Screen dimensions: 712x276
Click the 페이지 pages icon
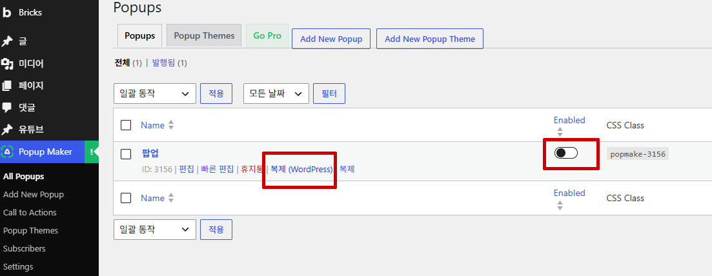pyautogui.click(x=7, y=85)
